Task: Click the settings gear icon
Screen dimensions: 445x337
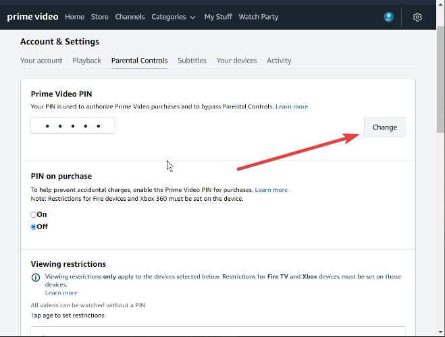Action: pyautogui.click(x=417, y=17)
